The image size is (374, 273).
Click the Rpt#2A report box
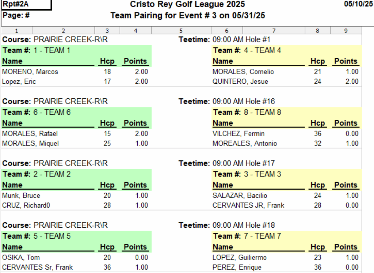coord(26,4)
